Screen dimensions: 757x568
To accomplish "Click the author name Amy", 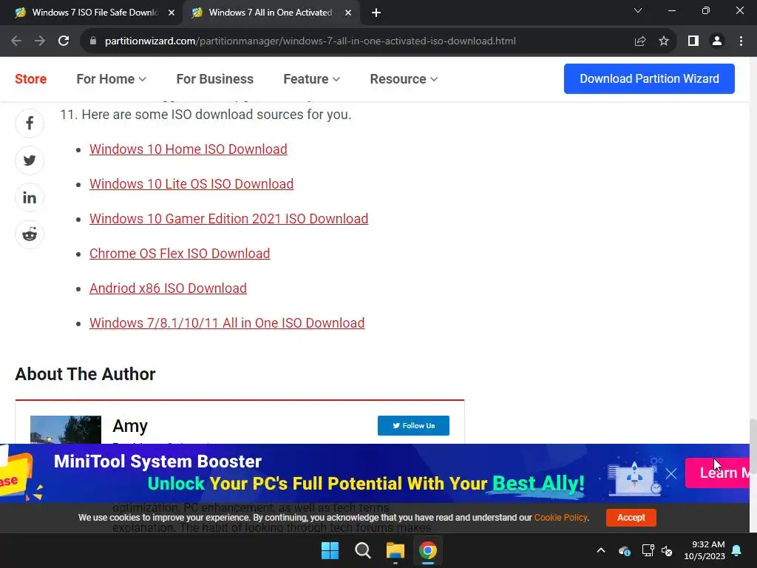I will point(130,426).
